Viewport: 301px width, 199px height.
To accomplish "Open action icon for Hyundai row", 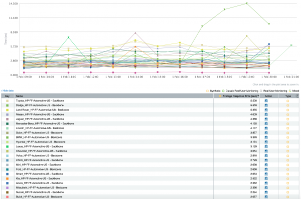I will coord(266,142).
